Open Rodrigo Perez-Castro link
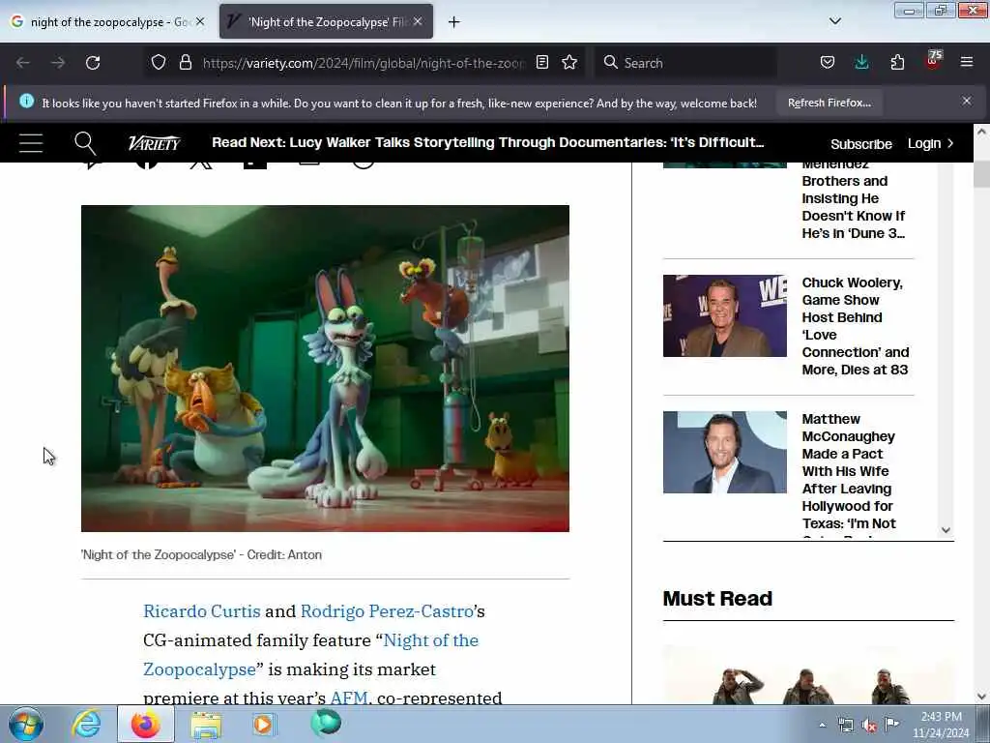The height and width of the screenshot is (743, 990). point(387,611)
